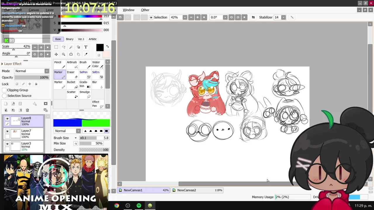Choose the Water Color brush
This screenshot has height=210, width=374.
[x=98, y=64]
